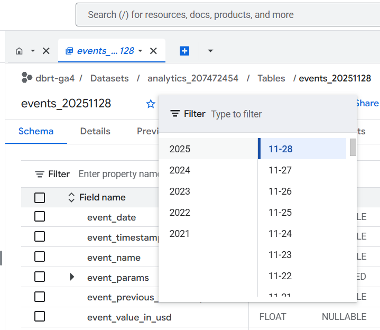Toggle the select-all header checkbox
This screenshot has width=380, height=330.
(40, 198)
